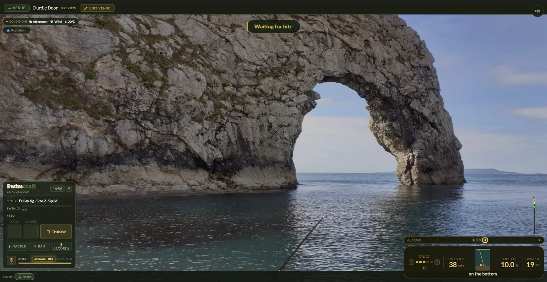Click the Durdle Door venue title
Screen dimensions: 547x282
(x=45, y=8)
